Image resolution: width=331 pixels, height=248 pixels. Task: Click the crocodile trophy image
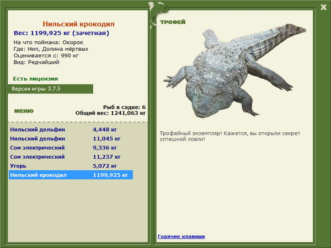tap(234, 71)
